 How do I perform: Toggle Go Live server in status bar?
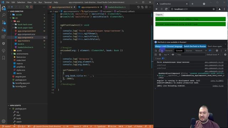112,127
